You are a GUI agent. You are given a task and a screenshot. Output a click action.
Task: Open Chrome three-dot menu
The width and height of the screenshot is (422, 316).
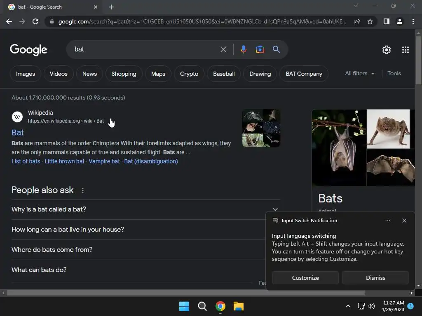click(x=413, y=21)
